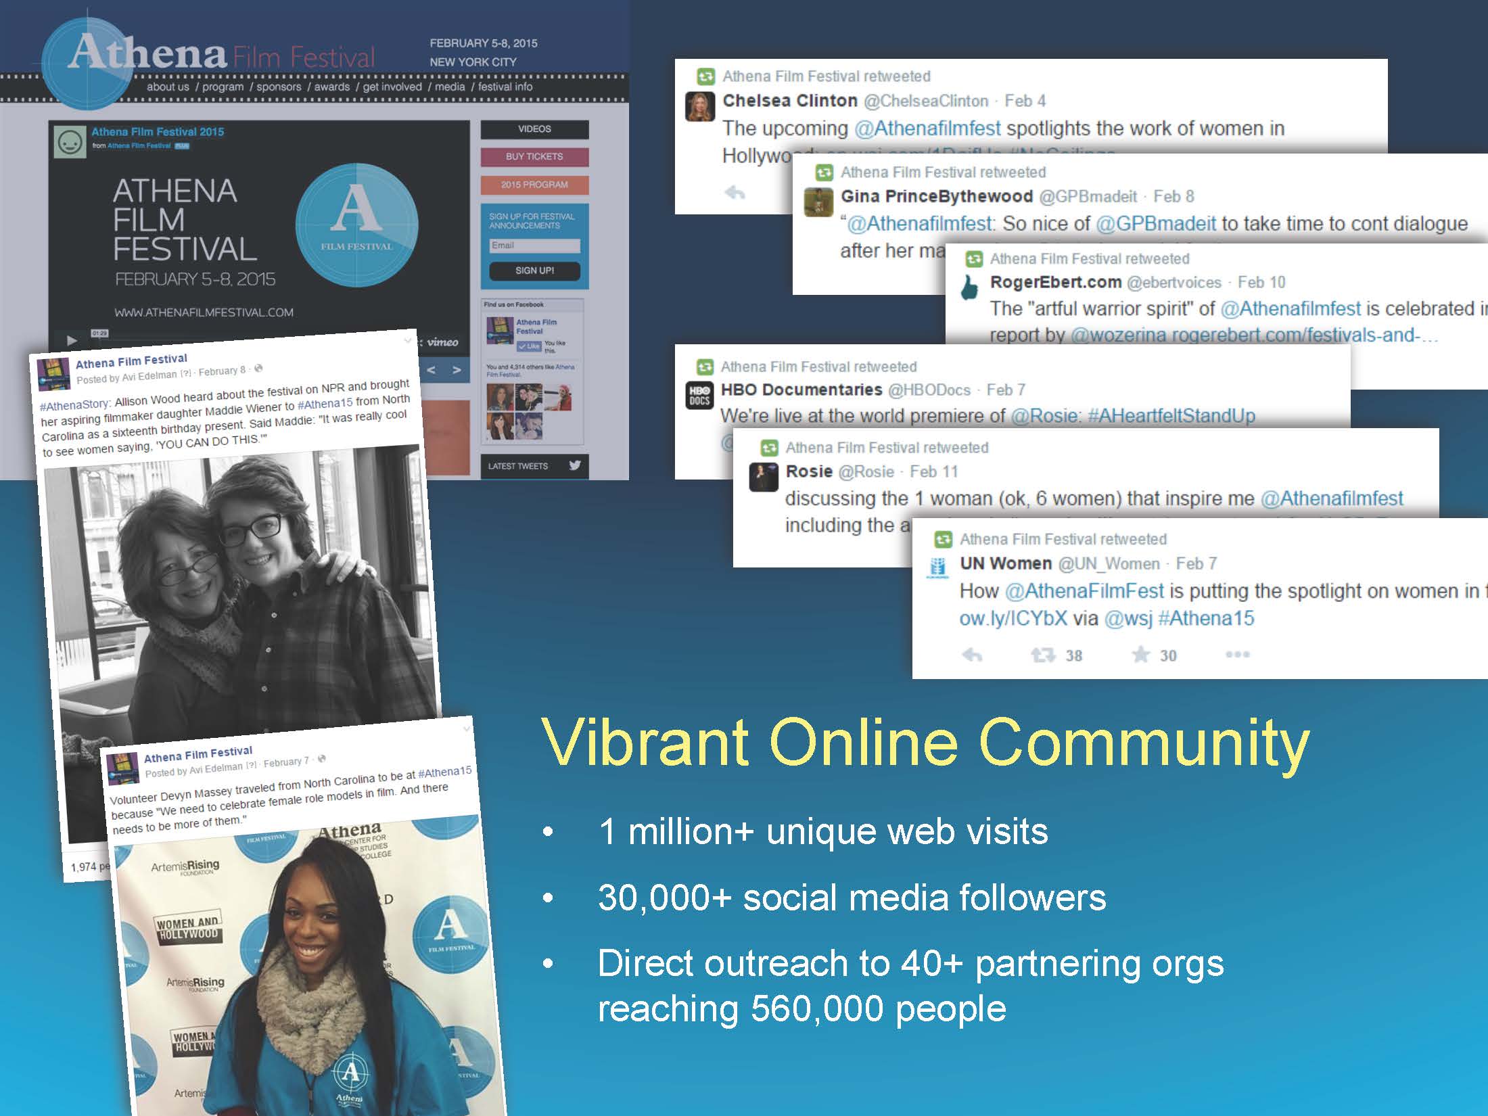Click reply arrow on UN Women tweet
This screenshot has width=1488, height=1116.
972,655
